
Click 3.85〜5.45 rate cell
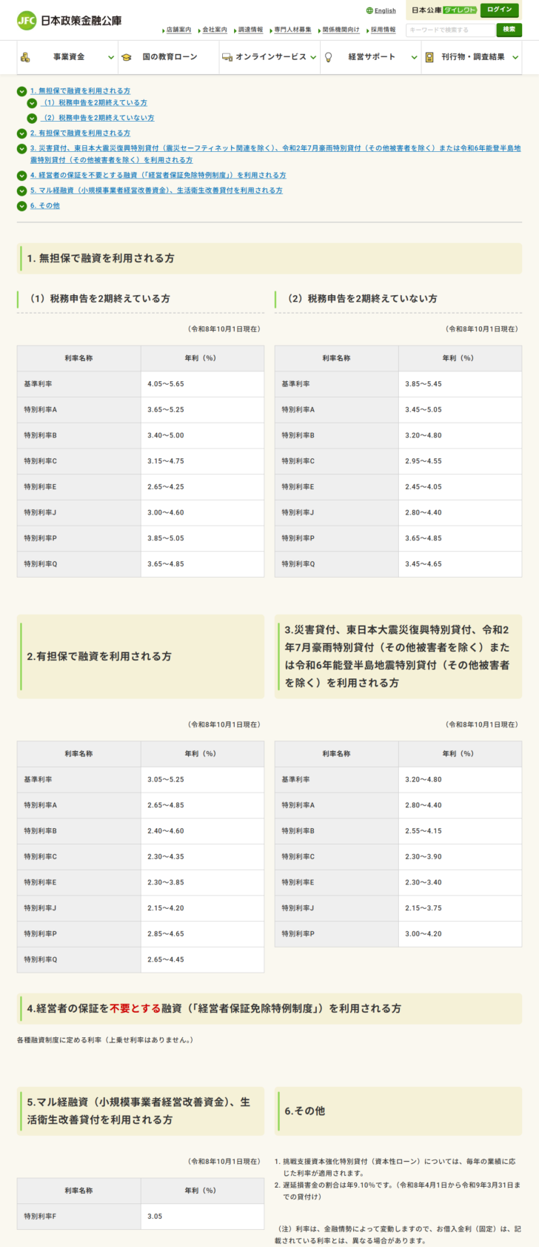pyautogui.click(x=460, y=384)
